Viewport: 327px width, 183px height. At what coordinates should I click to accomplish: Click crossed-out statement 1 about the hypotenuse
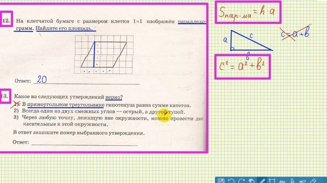point(102,105)
